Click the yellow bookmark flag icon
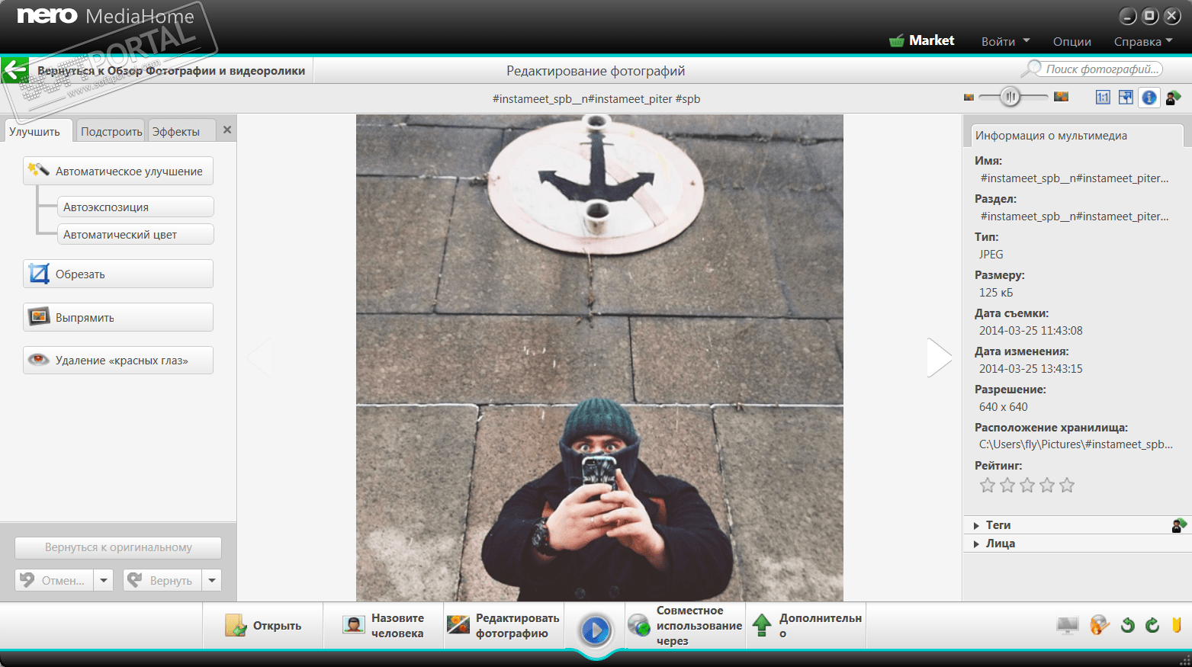 pyautogui.click(x=1177, y=625)
